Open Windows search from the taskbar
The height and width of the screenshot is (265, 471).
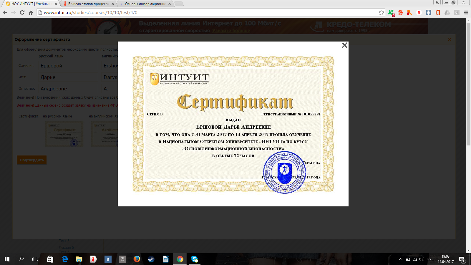(x=21, y=259)
